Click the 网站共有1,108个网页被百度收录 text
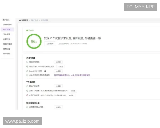This screenshot has height=128, width=160. pos(42,67)
